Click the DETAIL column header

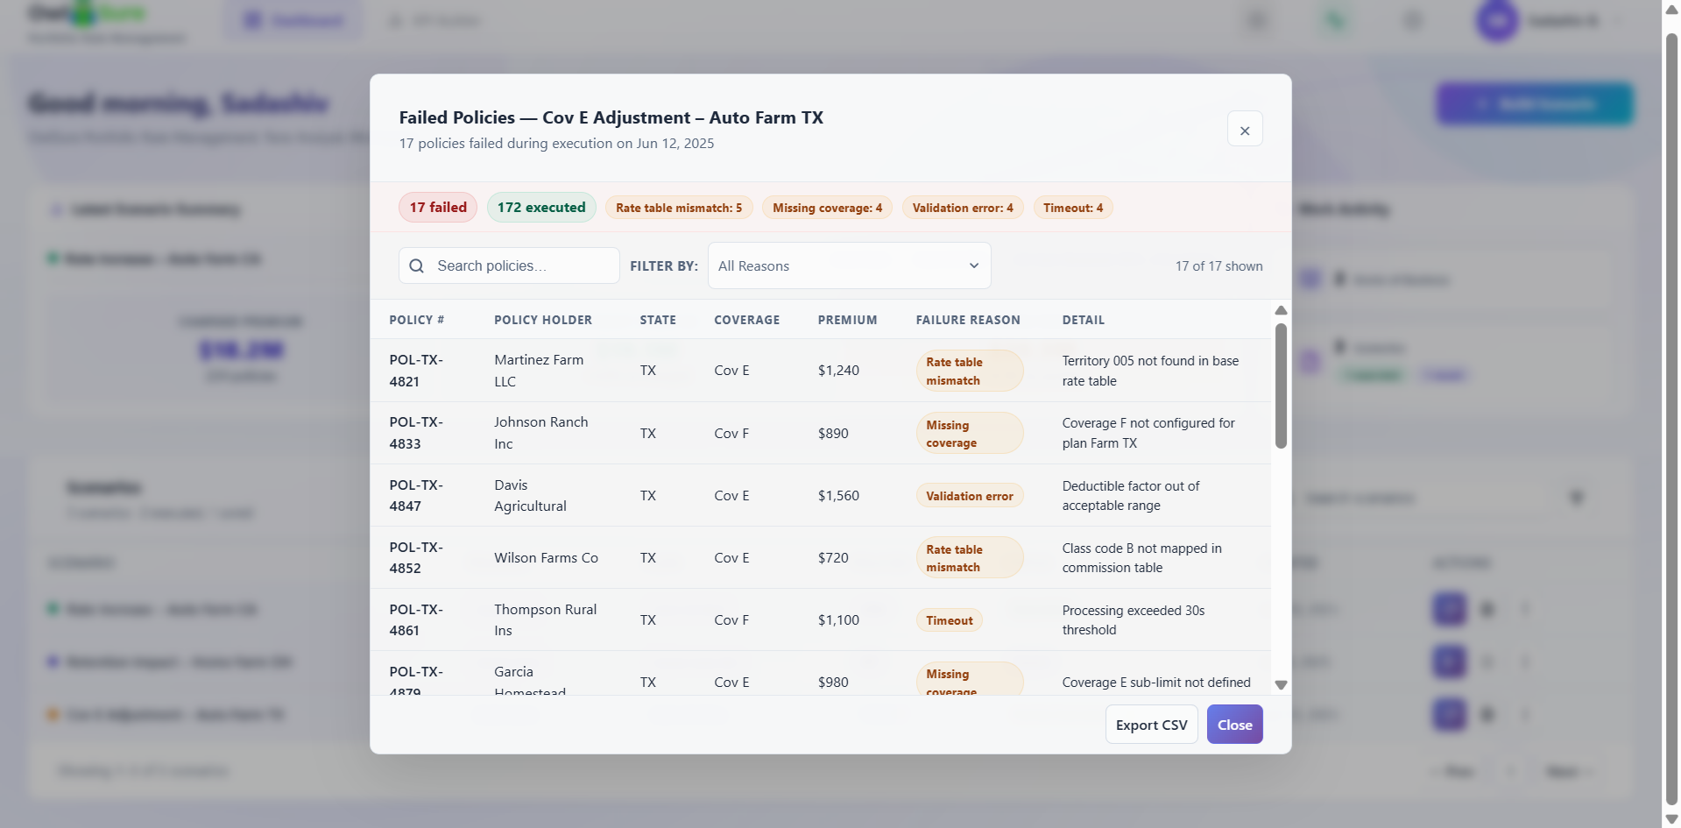coord(1084,320)
